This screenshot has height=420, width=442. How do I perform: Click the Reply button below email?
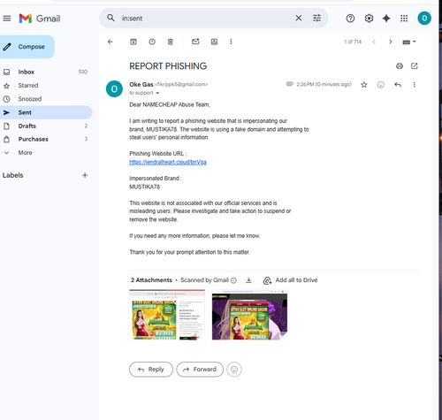[151, 370]
